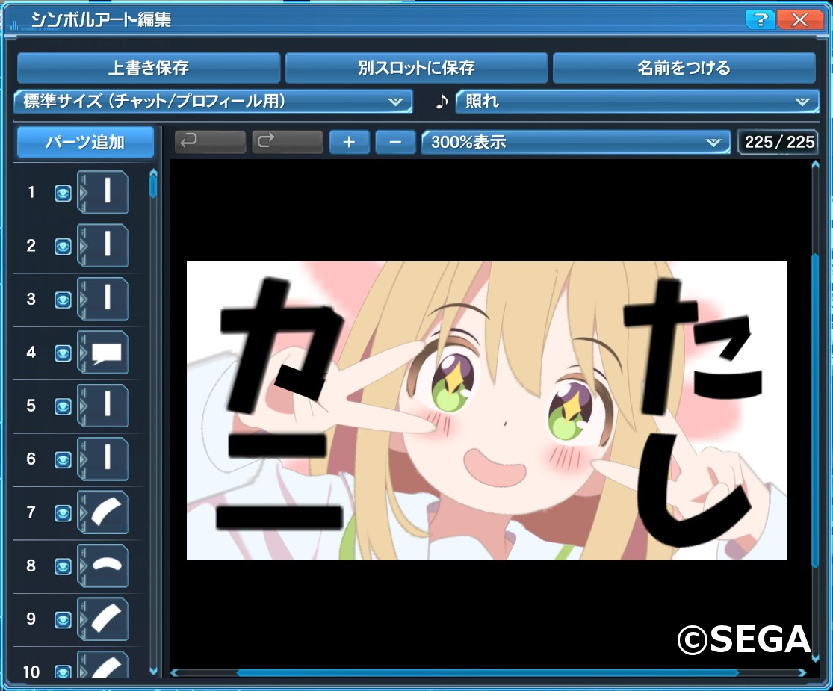Expand part 9 group arrow
This screenshot has height=691, width=833.
click(83, 619)
